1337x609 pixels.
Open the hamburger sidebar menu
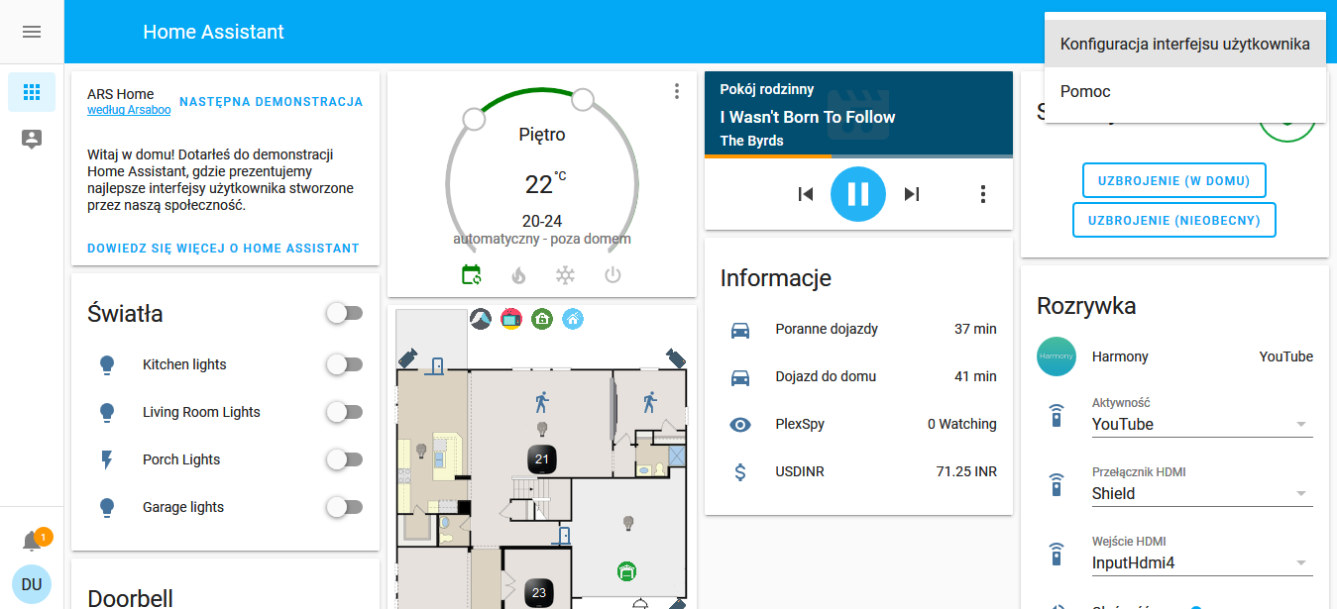pos(32,32)
